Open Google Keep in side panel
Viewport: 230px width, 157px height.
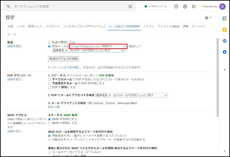pyautogui.click(x=225, y=29)
